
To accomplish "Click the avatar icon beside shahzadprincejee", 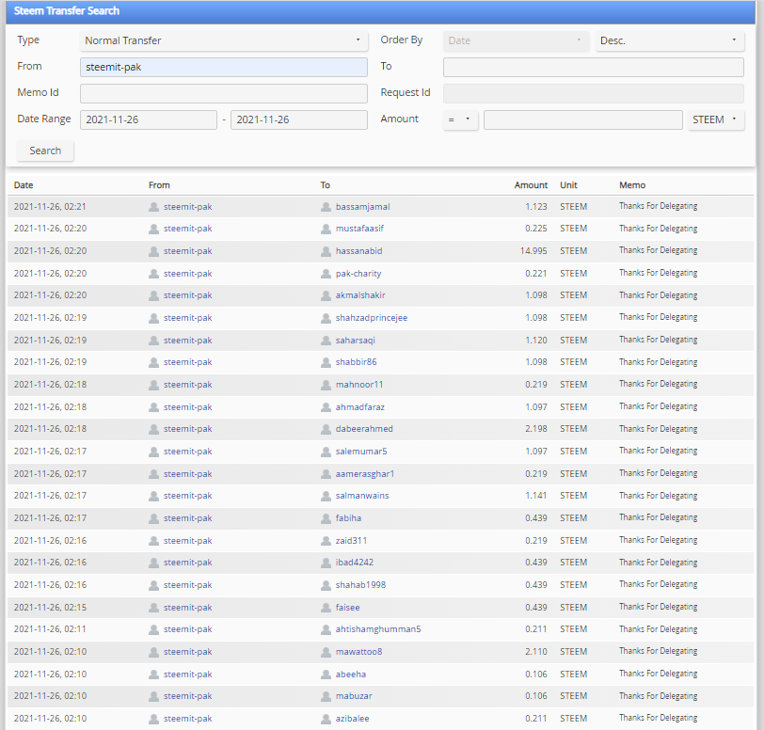I will 326,318.
